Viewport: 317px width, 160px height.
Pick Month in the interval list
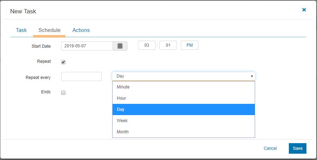[184, 132]
